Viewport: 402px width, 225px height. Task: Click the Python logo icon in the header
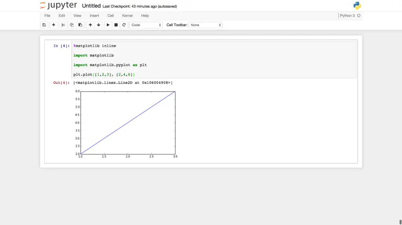[357, 5]
